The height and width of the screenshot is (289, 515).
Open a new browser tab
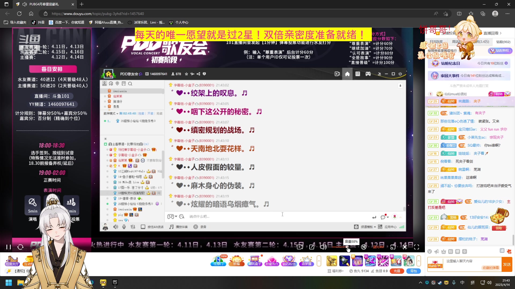click(82, 4)
